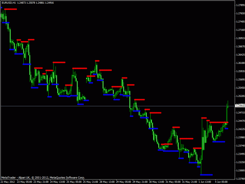The height and width of the screenshot is (184, 245).
Task: Click the topmost red dotted resistance line
Action: tap(11, 9)
